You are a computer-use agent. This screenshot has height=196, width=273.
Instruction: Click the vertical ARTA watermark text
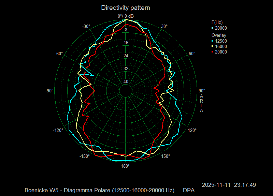click(x=202, y=104)
